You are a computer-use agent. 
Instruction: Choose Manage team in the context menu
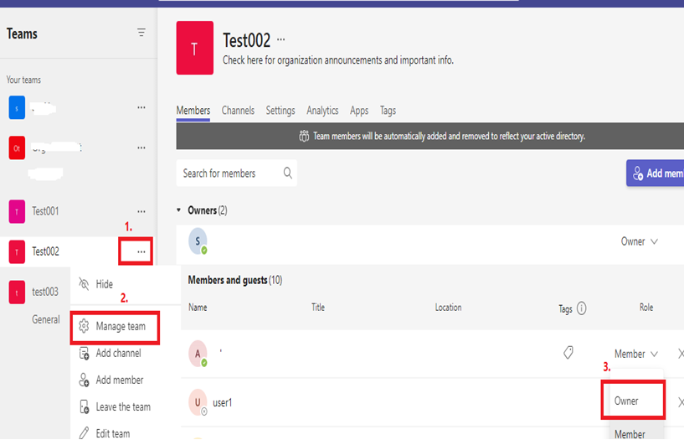[x=115, y=327]
